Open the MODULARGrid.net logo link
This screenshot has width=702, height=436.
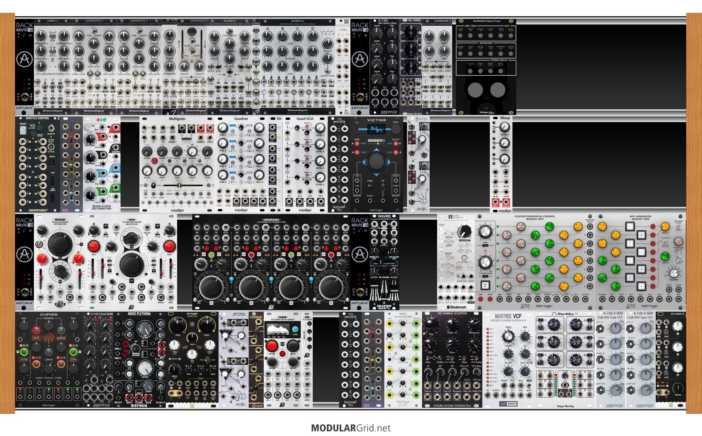pos(351,428)
